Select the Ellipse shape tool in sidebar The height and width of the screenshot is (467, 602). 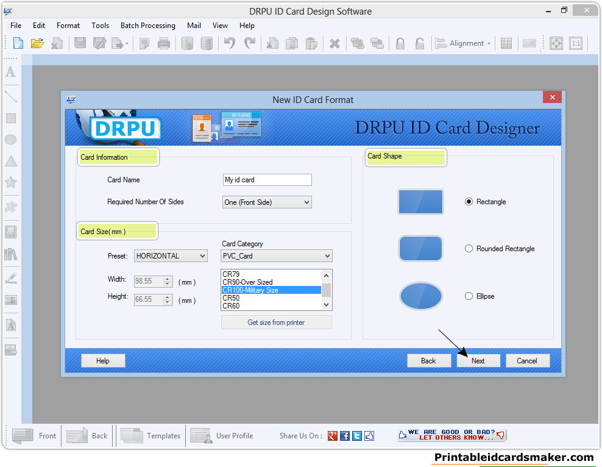pyautogui.click(x=11, y=140)
